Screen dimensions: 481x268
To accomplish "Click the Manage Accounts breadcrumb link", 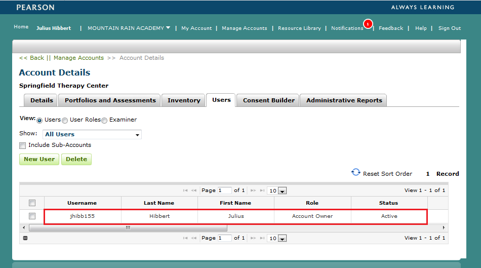I will point(78,58).
